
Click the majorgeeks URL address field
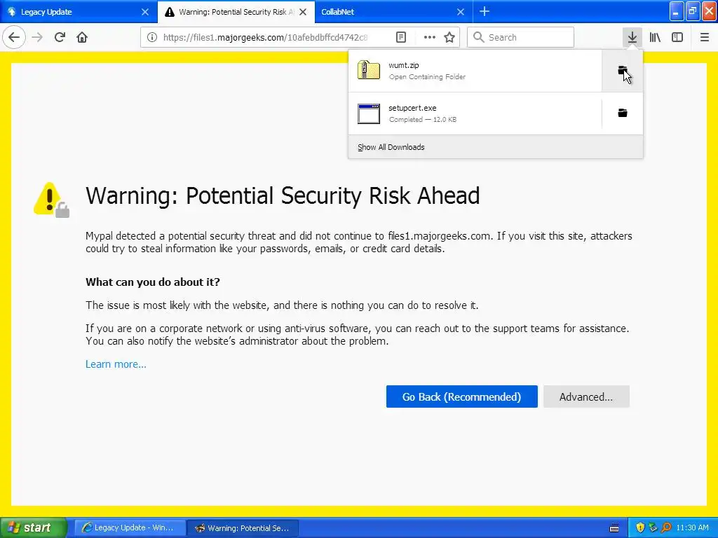[265, 38]
